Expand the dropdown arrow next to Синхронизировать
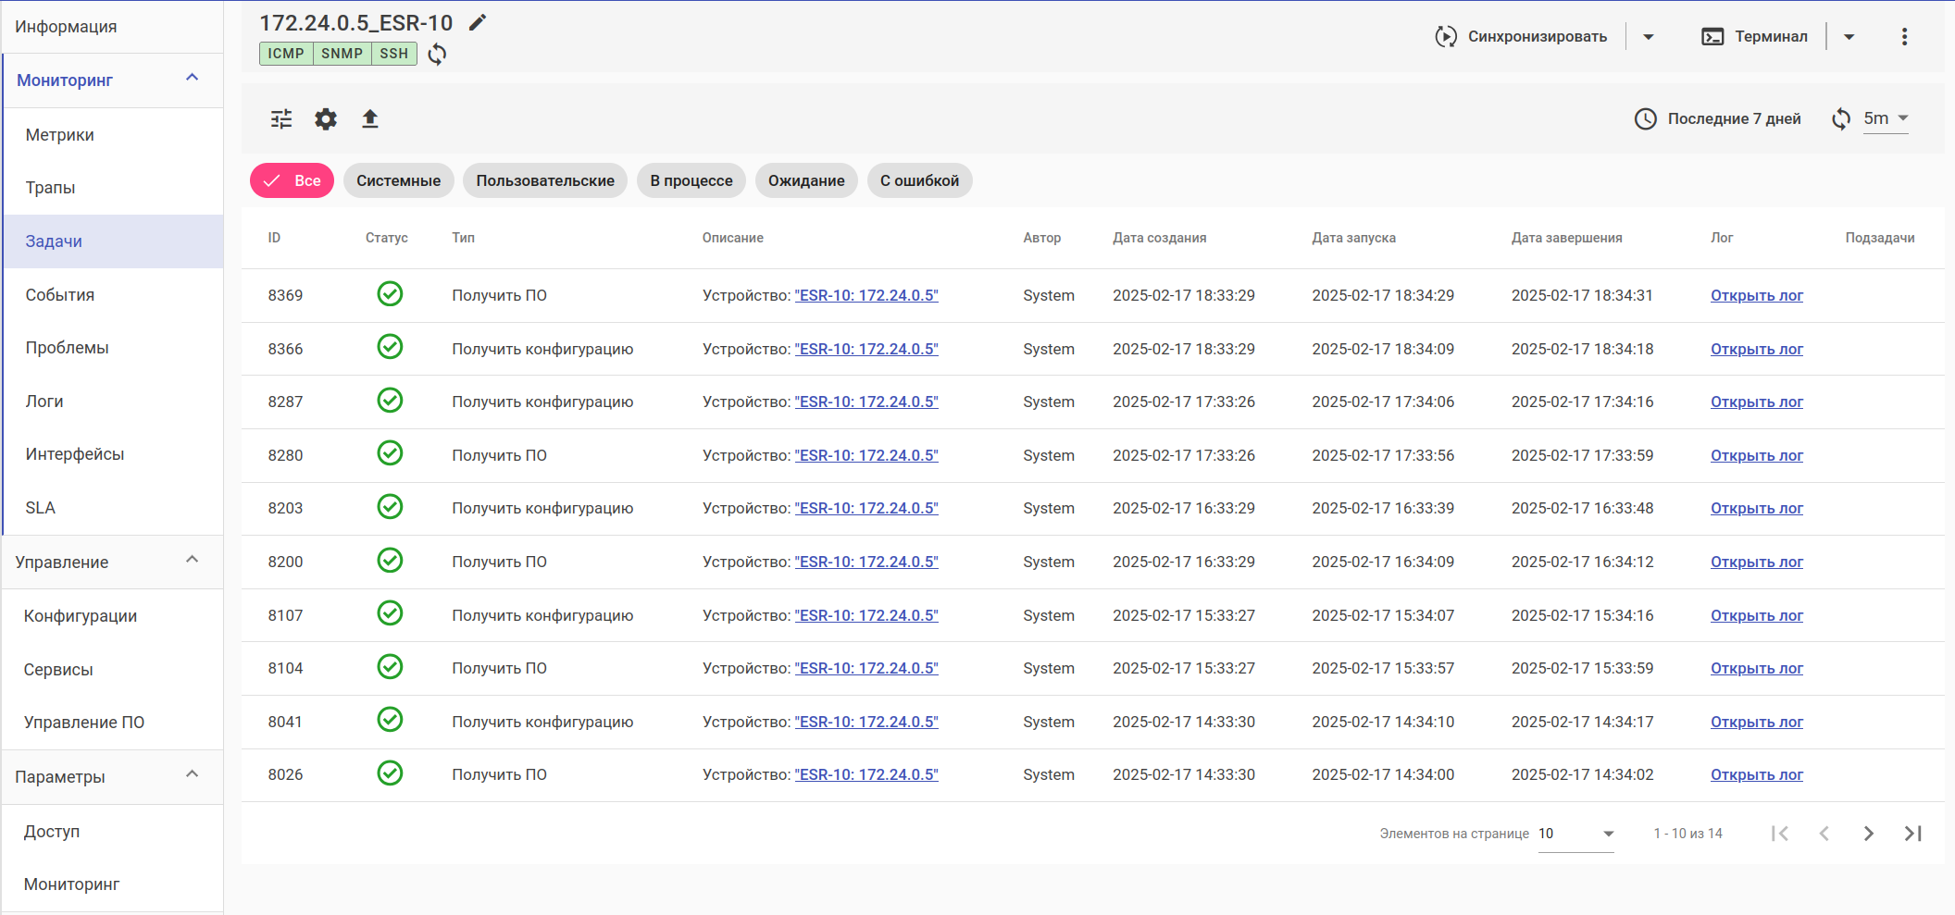Image resolution: width=1955 pixels, height=915 pixels. 1649,37
